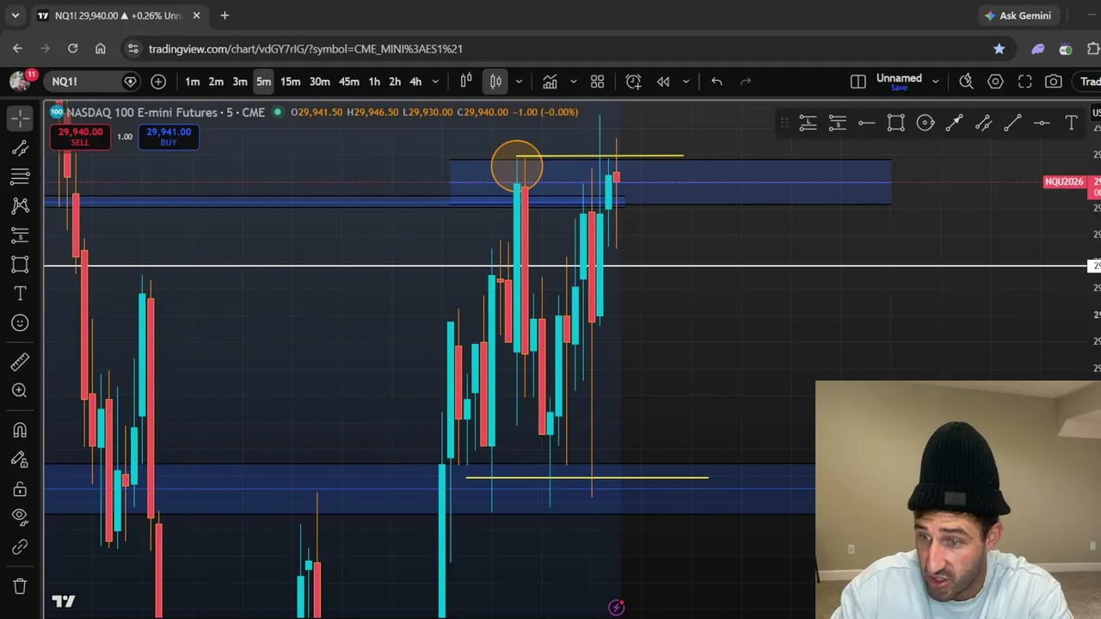
Task: Select the trend line tool in left sidebar
Action: [20, 148]
